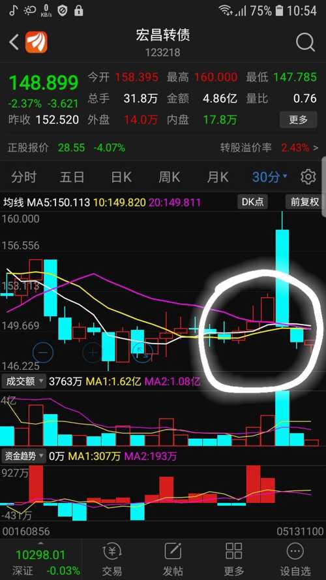This screenshot has height=580, width=326.
Task: Open 转股溢价率 details arrow
Action: pyautogui.click(x=316, y=148)
